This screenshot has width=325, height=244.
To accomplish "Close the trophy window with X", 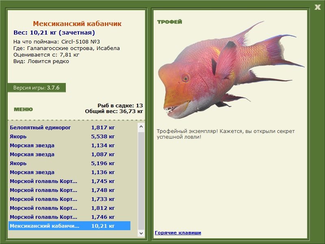I will coord(318,7).
